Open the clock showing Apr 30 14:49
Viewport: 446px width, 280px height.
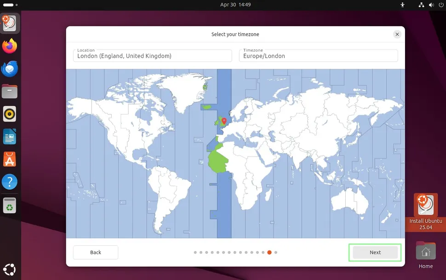click(235, 5)
